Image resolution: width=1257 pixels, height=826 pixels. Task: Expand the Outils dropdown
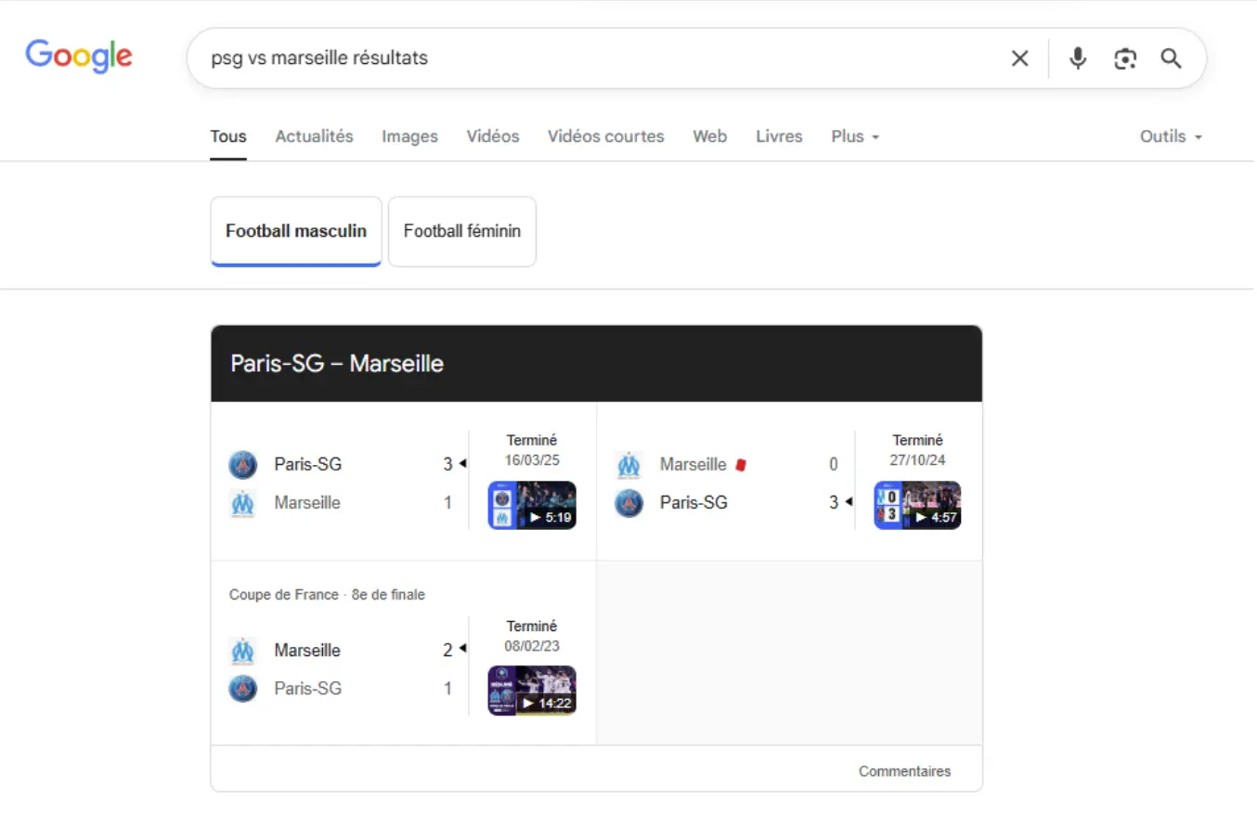point(1171,136)
